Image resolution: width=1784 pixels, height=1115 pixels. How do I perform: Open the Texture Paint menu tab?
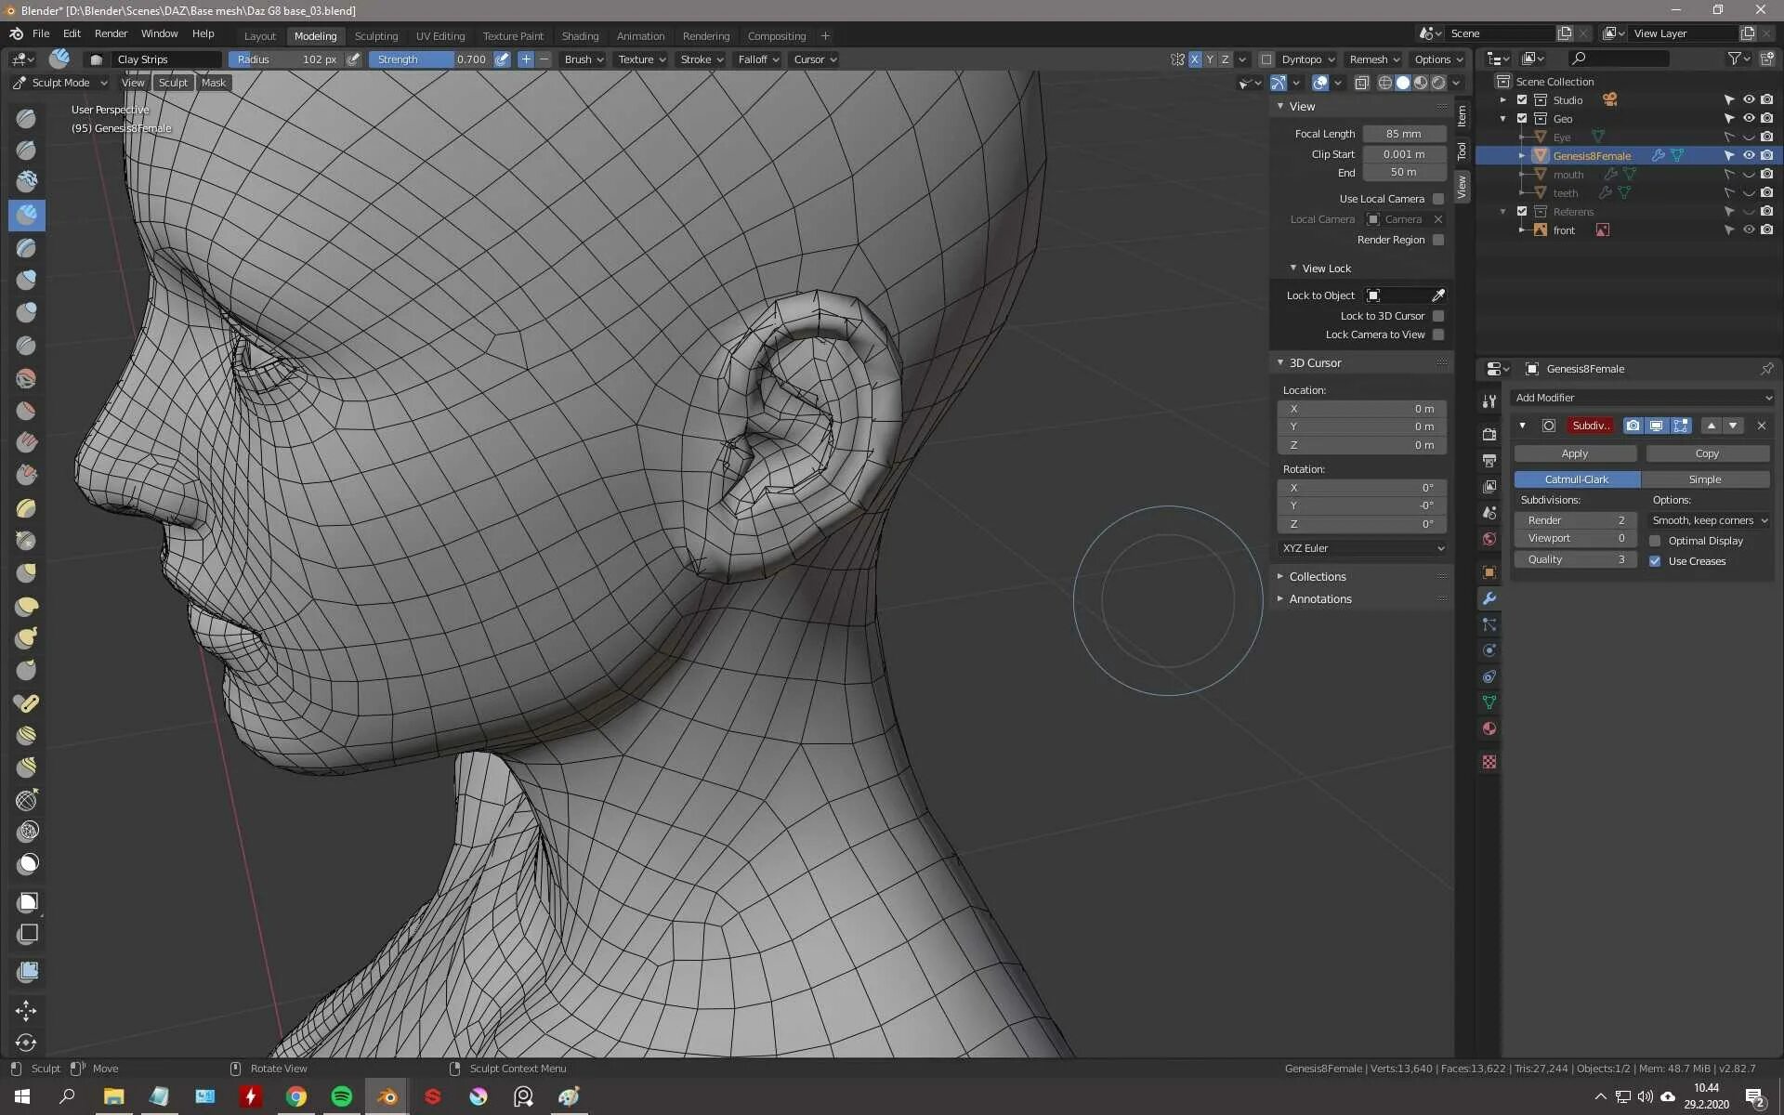pos(513,34)
